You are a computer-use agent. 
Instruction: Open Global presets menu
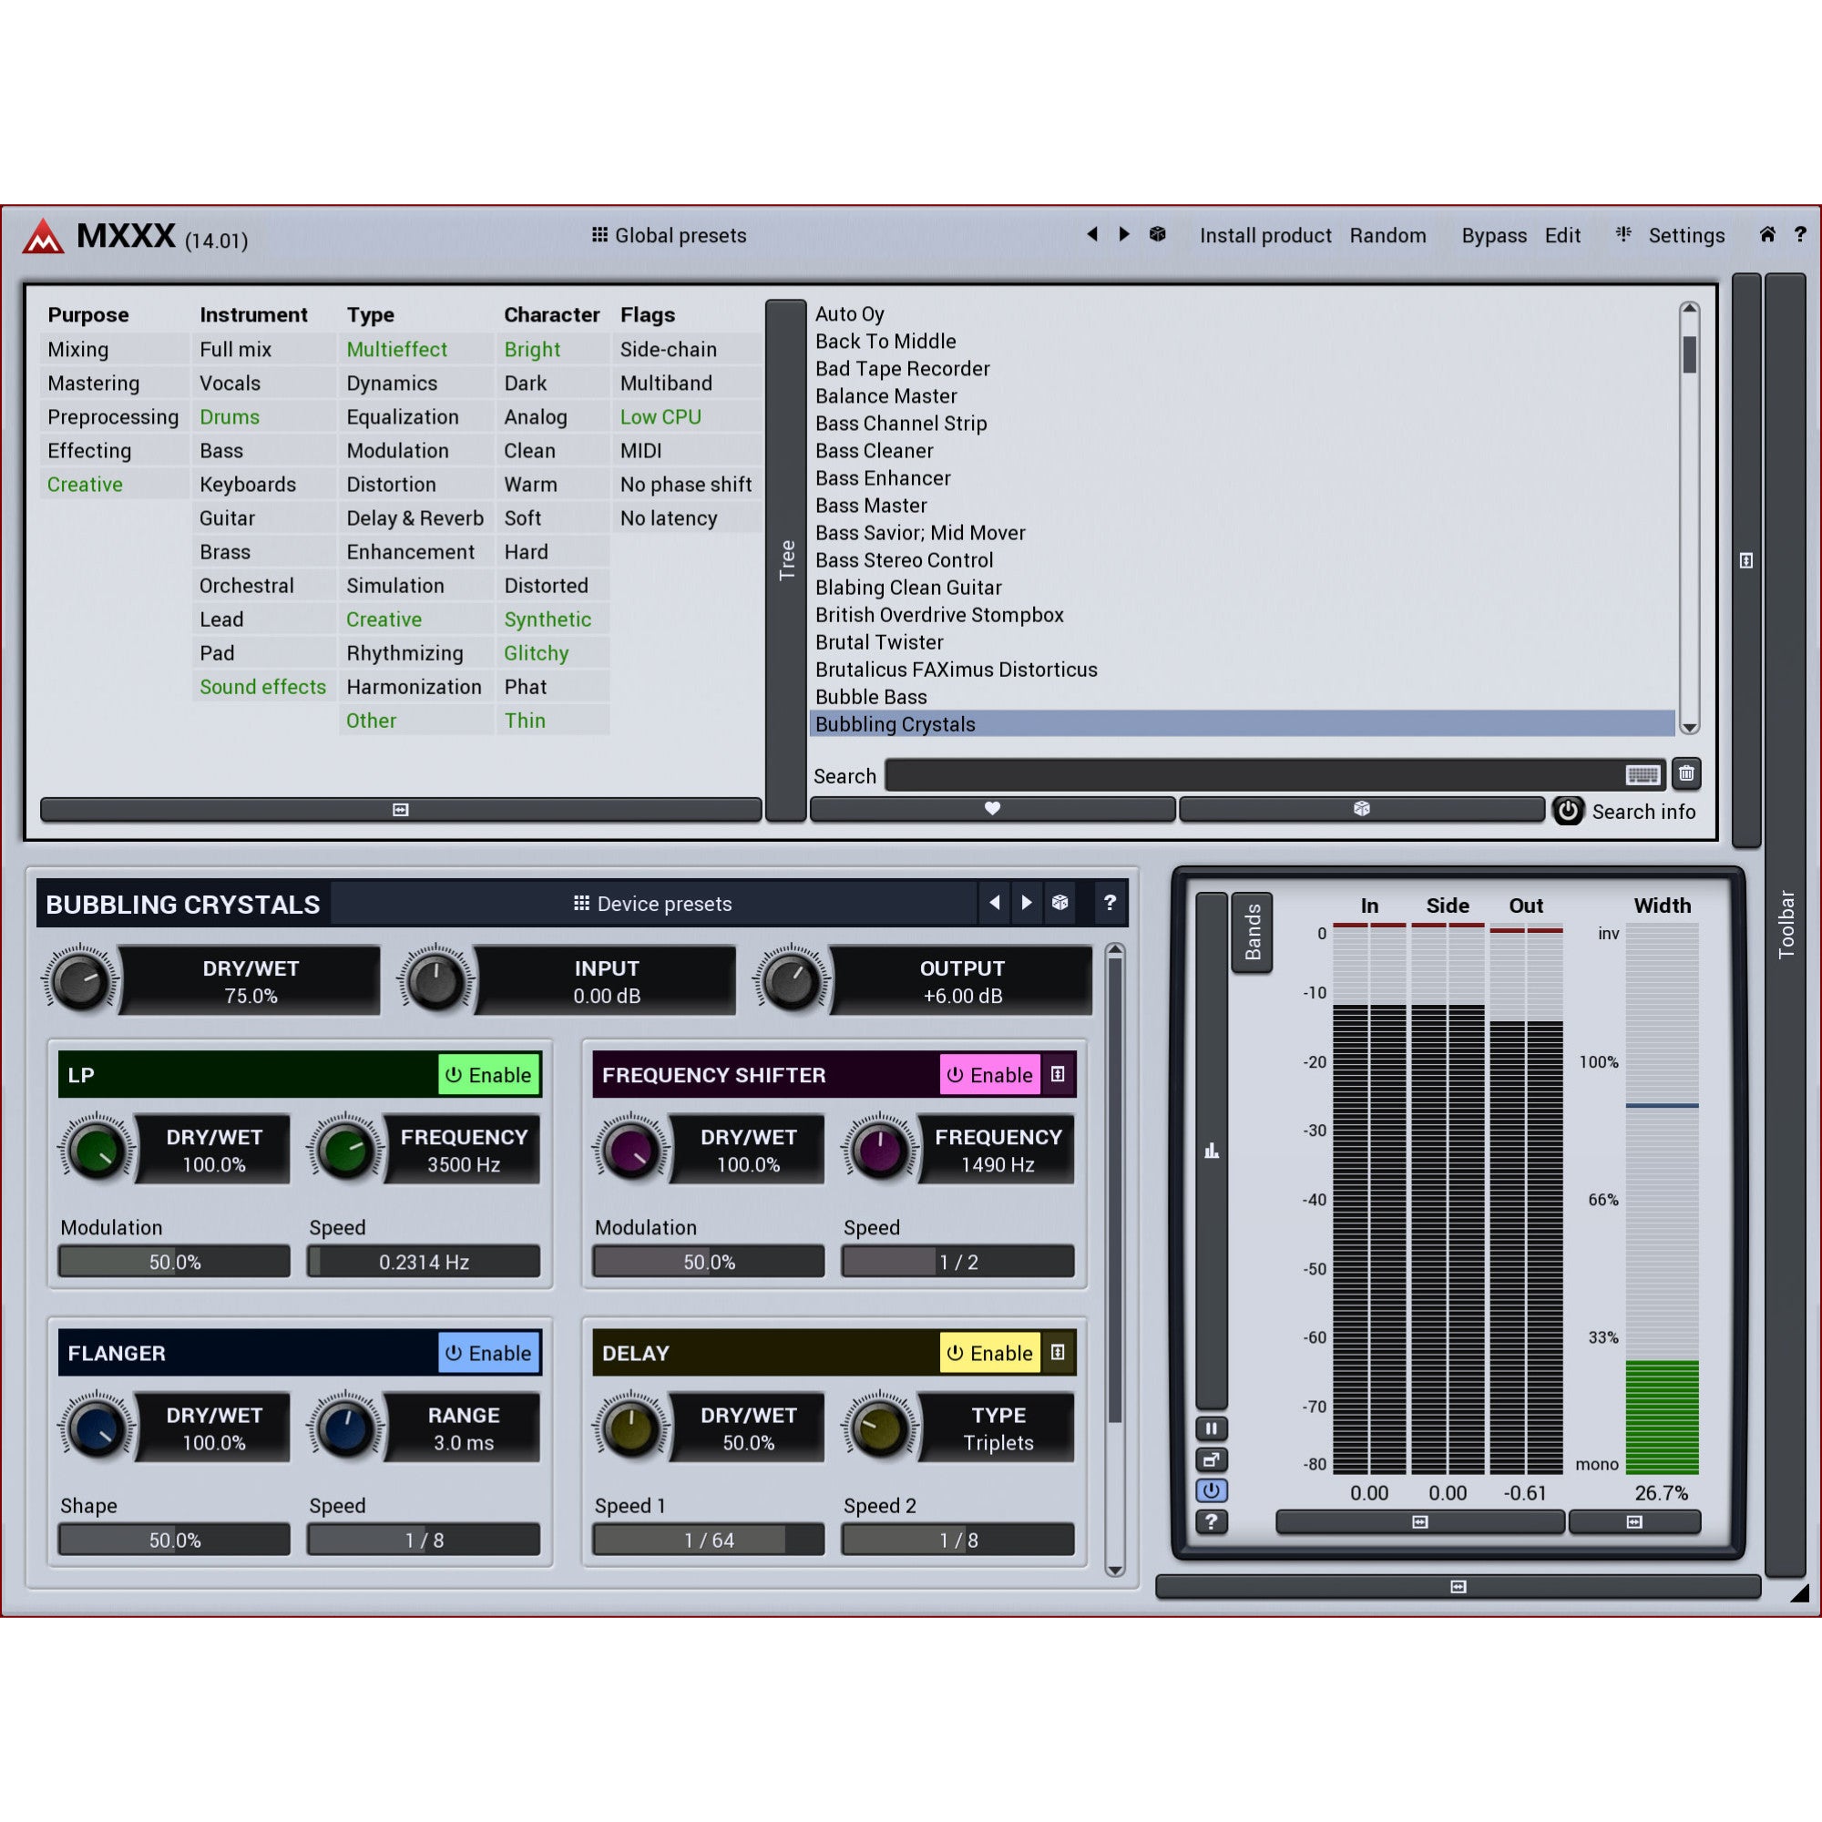(669, 235)
